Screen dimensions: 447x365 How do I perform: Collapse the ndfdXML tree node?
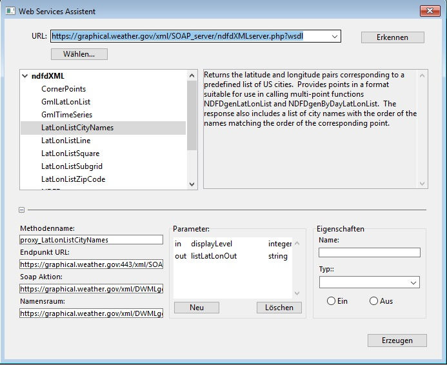(25, 76)
